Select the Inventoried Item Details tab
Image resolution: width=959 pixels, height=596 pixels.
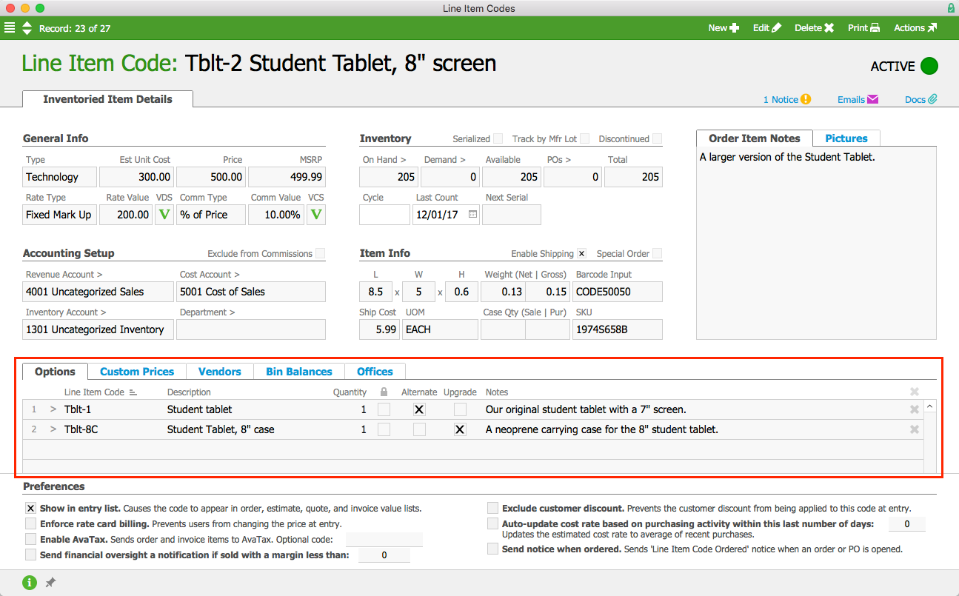107,99
